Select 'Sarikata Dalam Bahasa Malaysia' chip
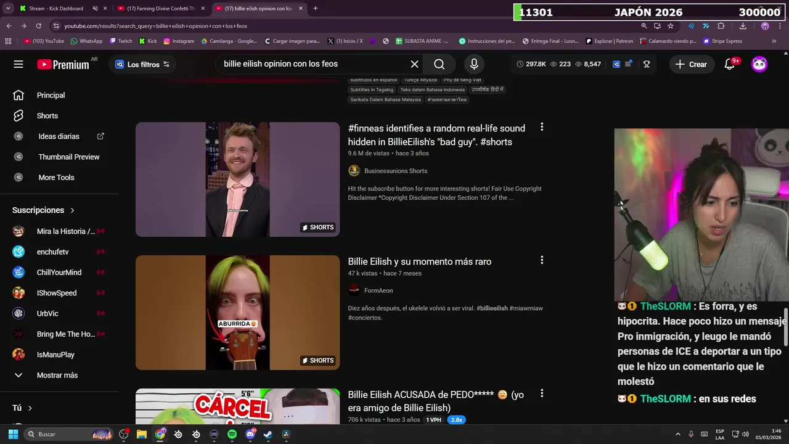 [x=385, y=99]
